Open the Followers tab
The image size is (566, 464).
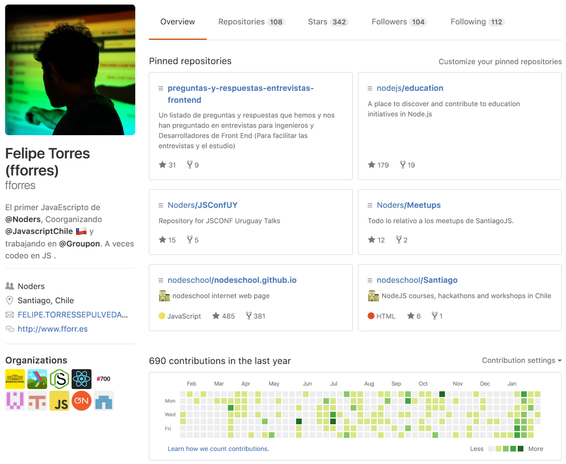pos(399,22)
